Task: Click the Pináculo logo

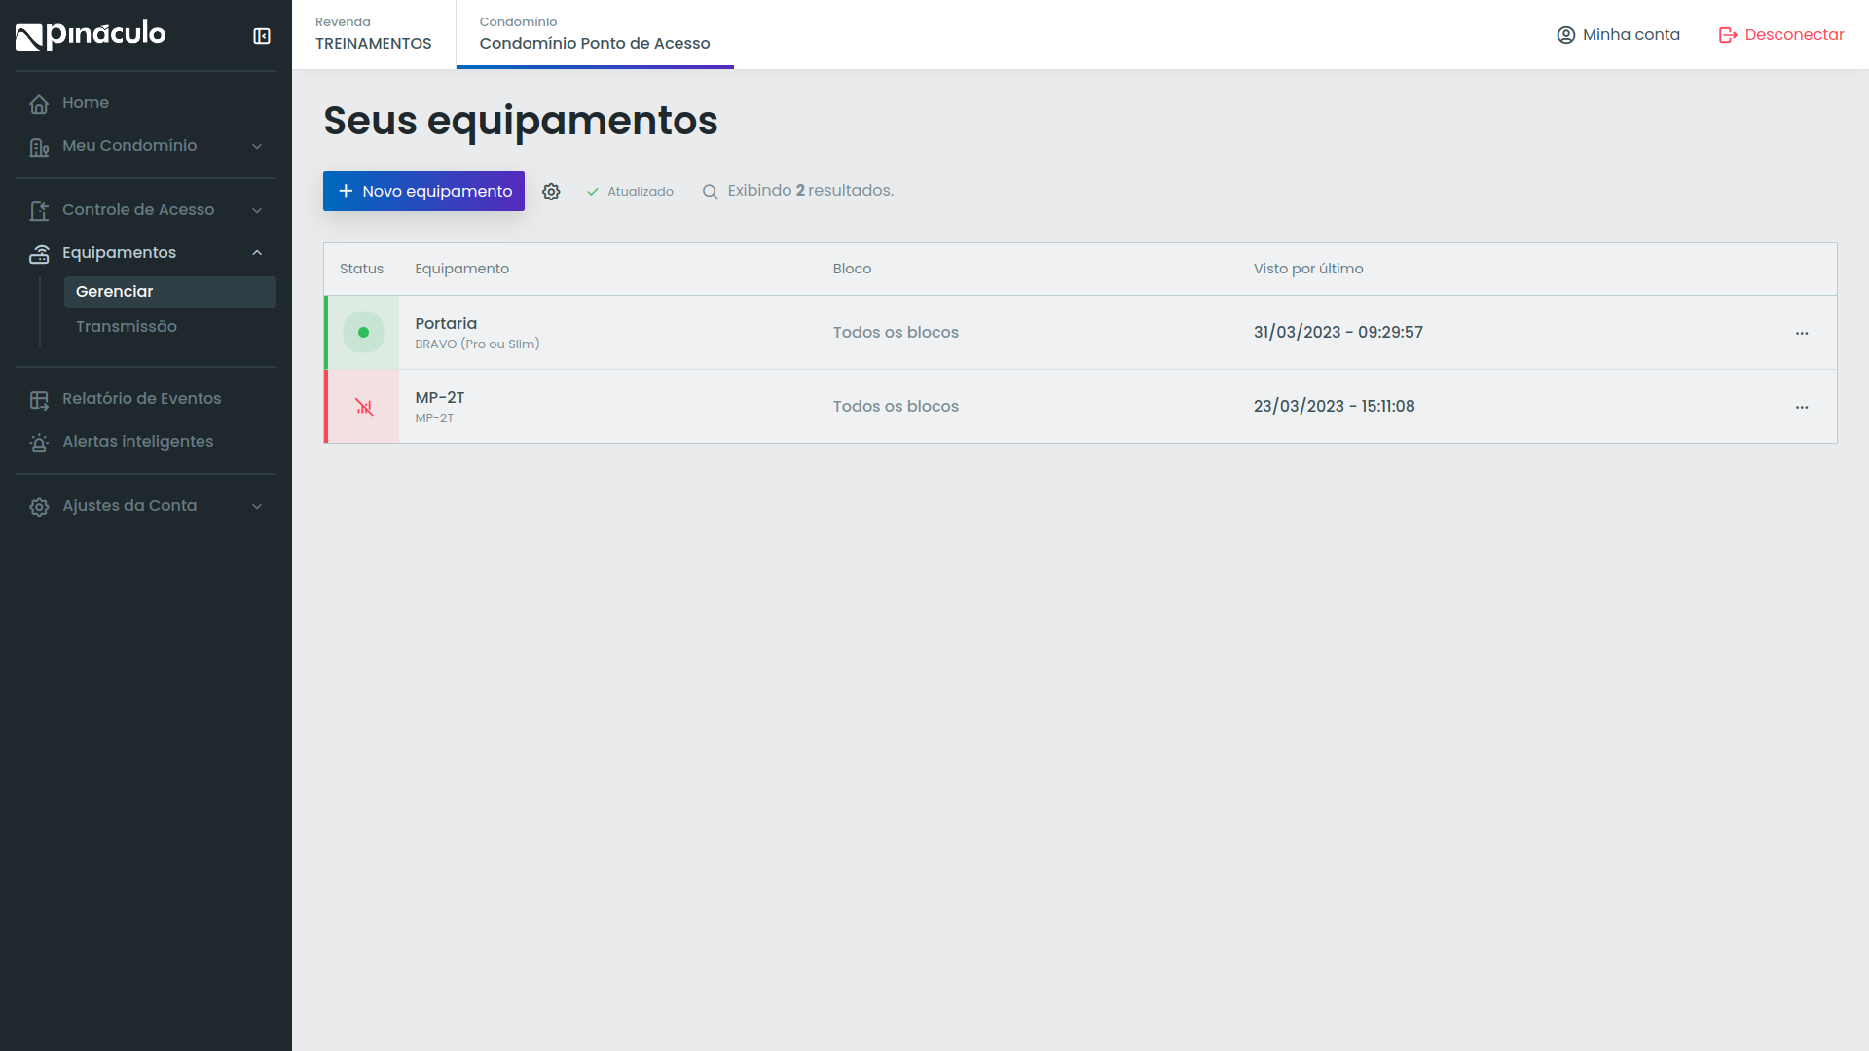Action: pos(91,34)
